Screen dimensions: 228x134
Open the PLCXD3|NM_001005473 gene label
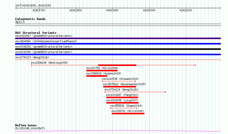30,128
